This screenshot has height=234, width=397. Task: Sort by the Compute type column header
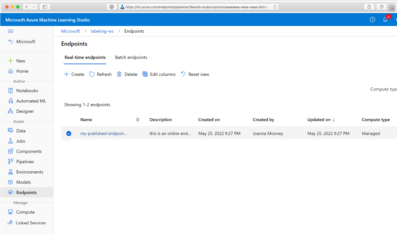[376, 120]
